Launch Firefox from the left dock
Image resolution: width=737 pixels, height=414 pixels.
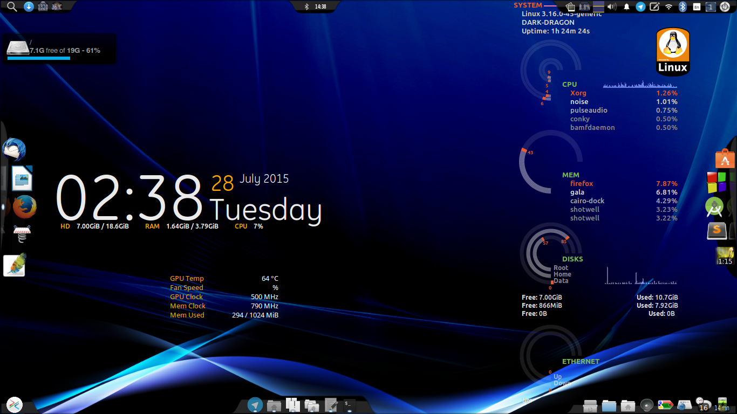(x=24, y=206)
